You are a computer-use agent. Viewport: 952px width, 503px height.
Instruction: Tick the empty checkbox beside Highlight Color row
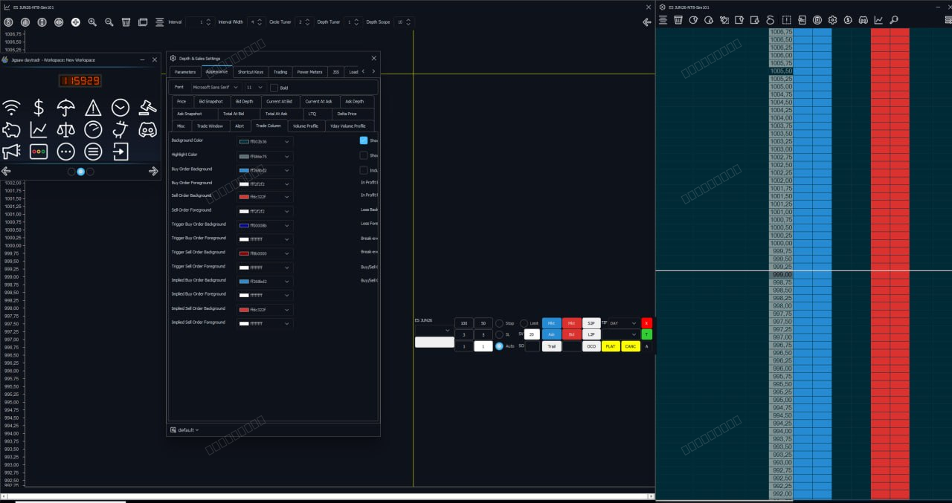point(364,155)
